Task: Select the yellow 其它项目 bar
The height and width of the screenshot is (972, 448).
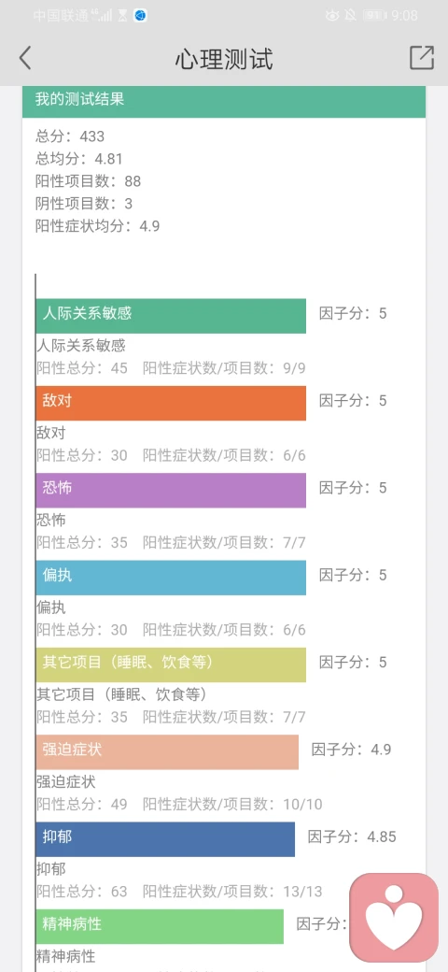Action: click(x=171, y=665)
